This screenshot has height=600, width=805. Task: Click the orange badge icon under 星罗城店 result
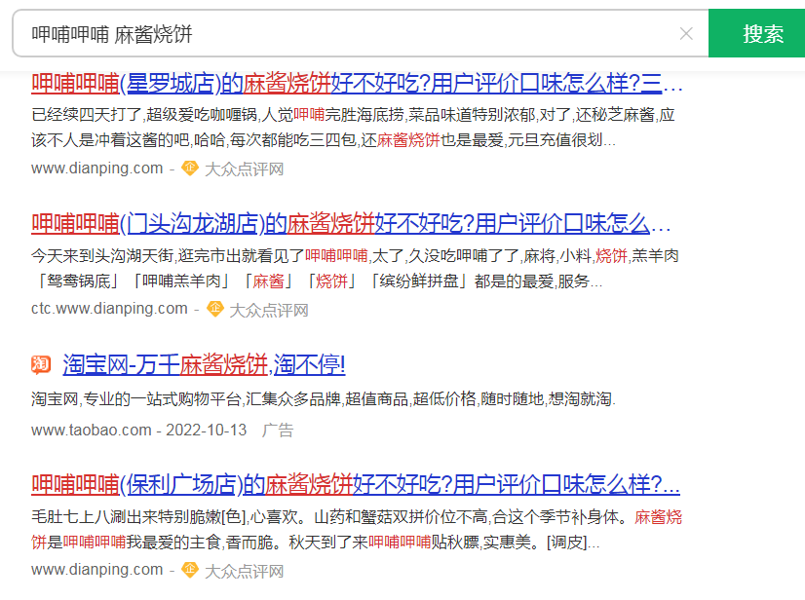click(x=190, y=169)
